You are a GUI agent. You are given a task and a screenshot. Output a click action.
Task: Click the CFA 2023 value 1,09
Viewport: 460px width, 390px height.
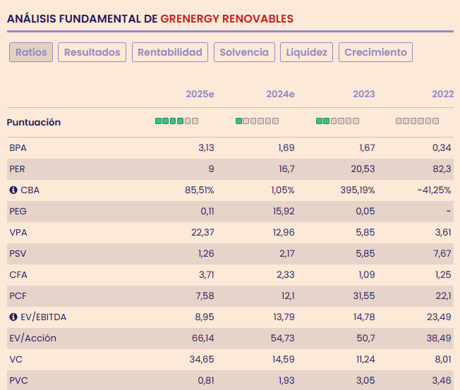(367, 275)
